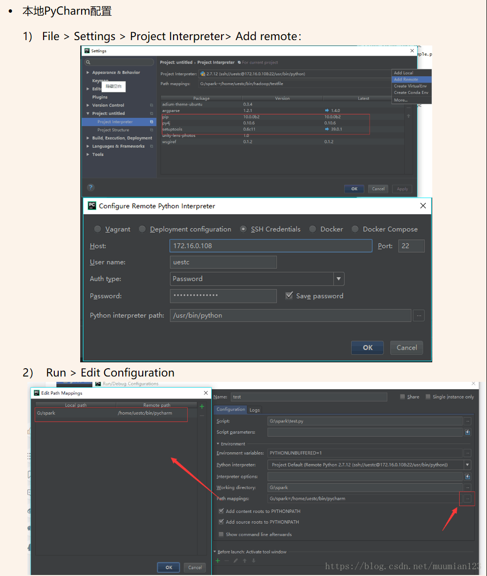Screen dimensions: 487x576
Task: Browse for Working directory folder
Action: coord(467,487)
